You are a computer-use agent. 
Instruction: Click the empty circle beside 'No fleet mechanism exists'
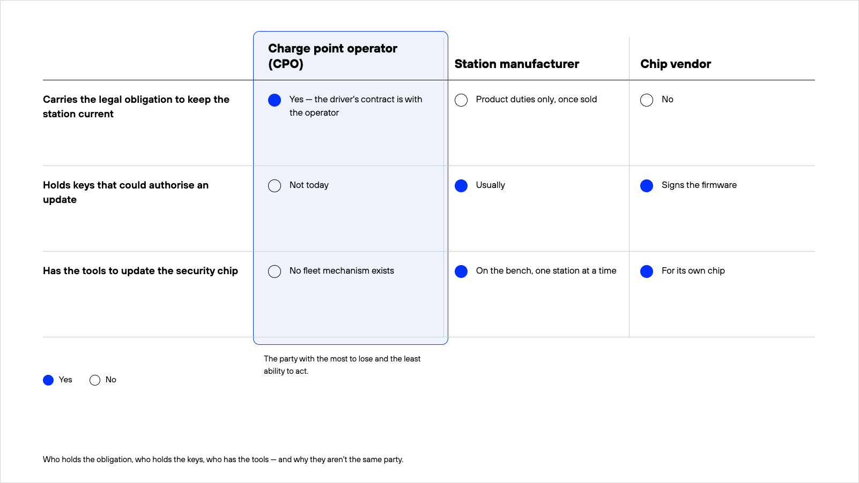(x=275, y=271)
